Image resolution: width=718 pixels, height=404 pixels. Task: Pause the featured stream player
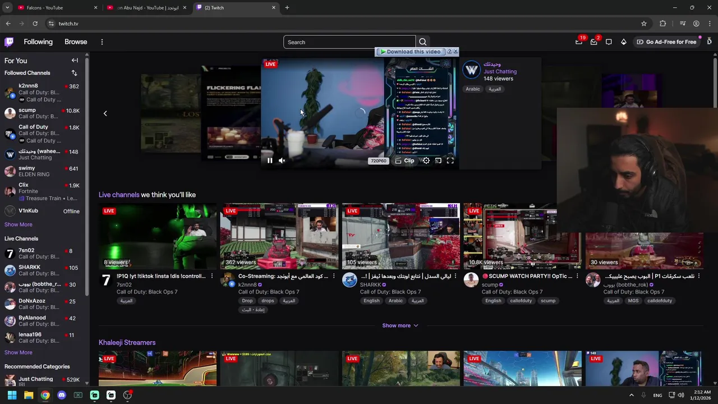[270, 161]
